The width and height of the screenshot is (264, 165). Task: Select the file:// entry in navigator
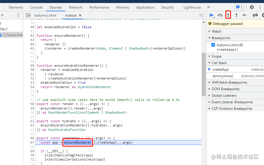click(4, 29)
